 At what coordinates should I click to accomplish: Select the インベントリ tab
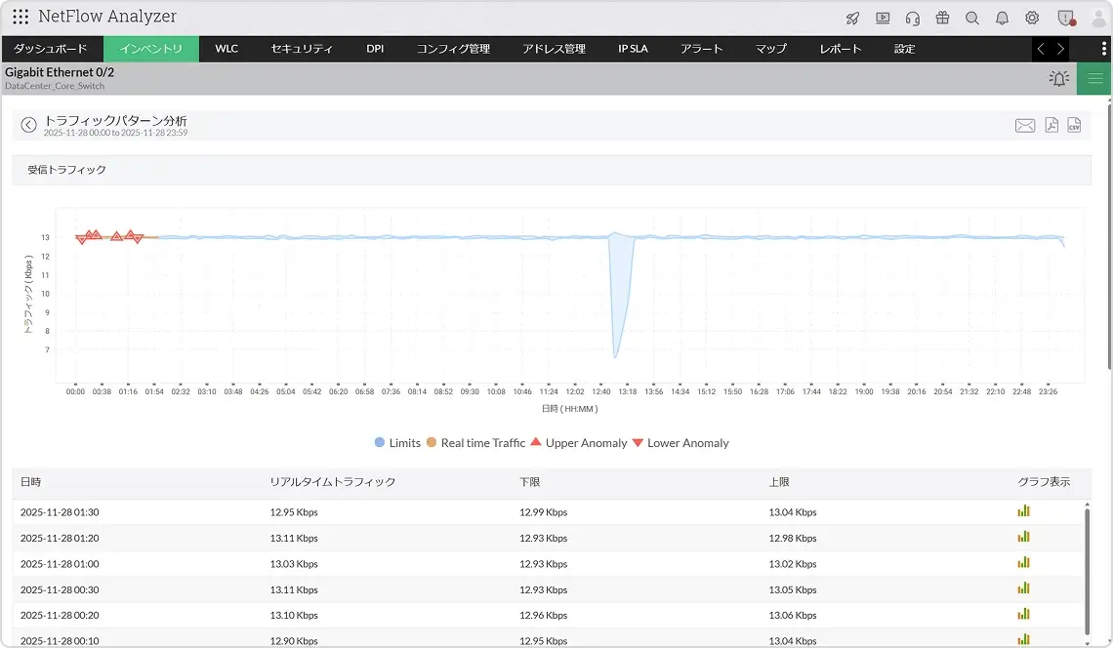click(151, 49)
